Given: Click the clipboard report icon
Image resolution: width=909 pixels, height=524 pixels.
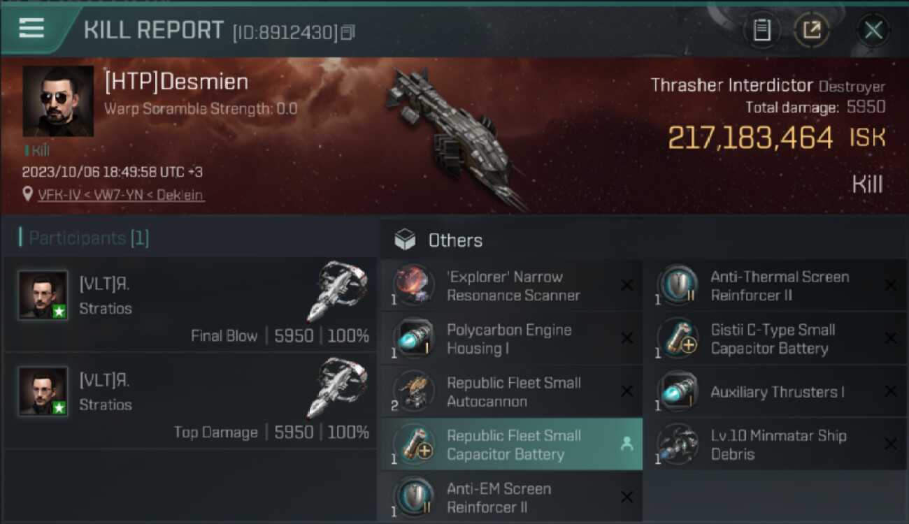Looking at the screenshot, I should click(761, 30).
